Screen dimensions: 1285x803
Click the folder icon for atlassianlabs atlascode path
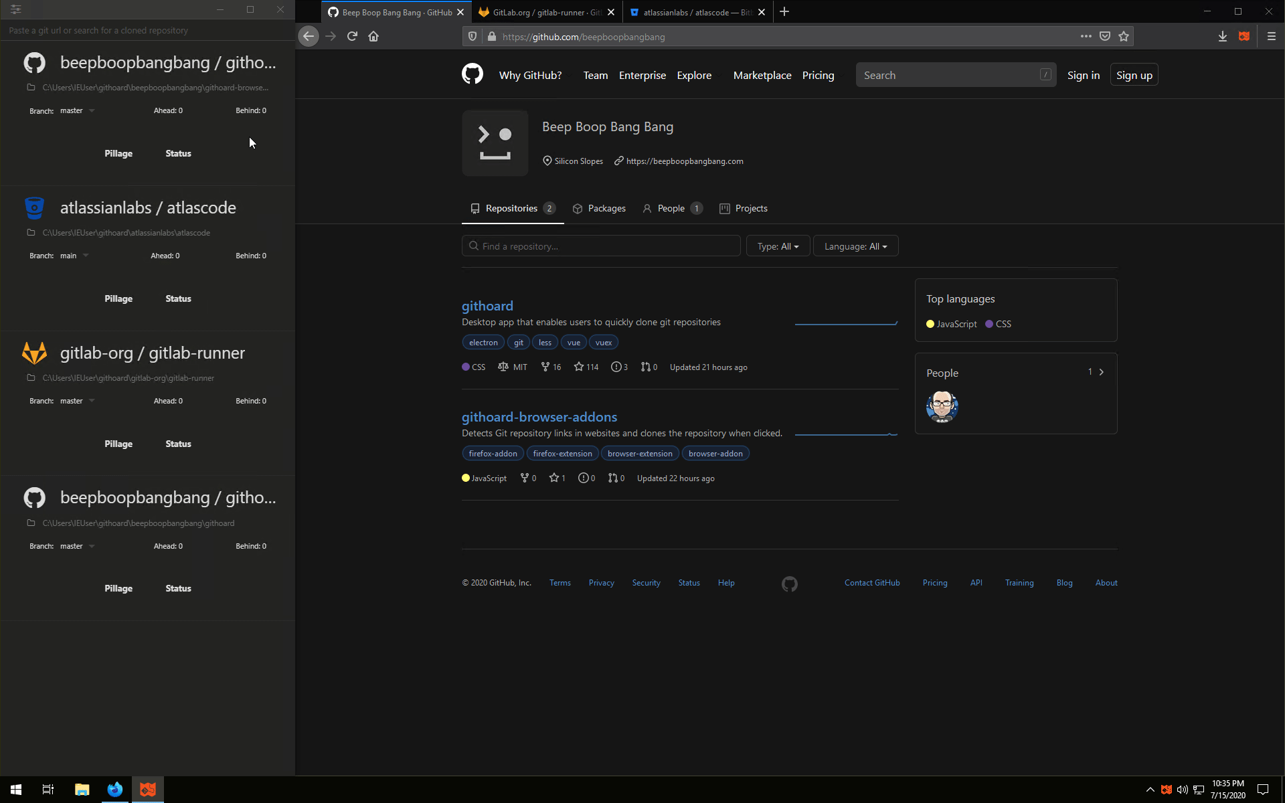click(x=31, y=233)
